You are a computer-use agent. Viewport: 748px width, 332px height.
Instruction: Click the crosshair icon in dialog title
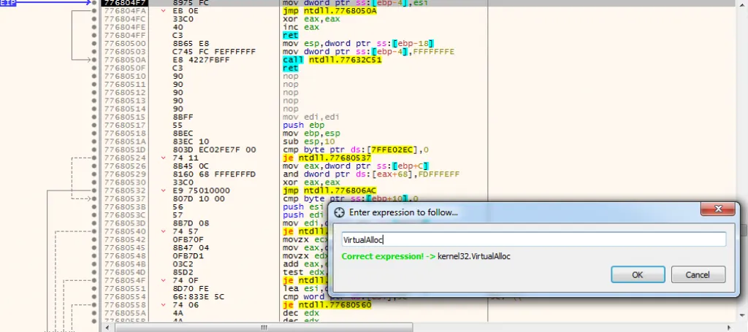(x=340, y=212)
